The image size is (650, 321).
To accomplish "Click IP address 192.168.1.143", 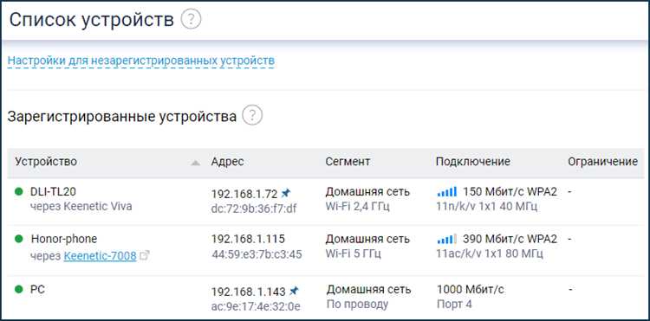I will tap(249, 292).
